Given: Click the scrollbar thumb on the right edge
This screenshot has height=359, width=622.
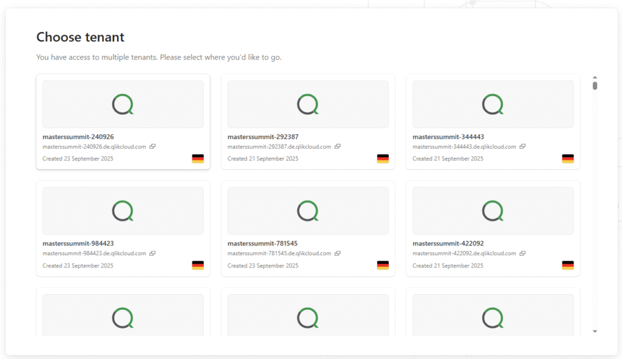Looking at the screenshot, I should point(595,85).
